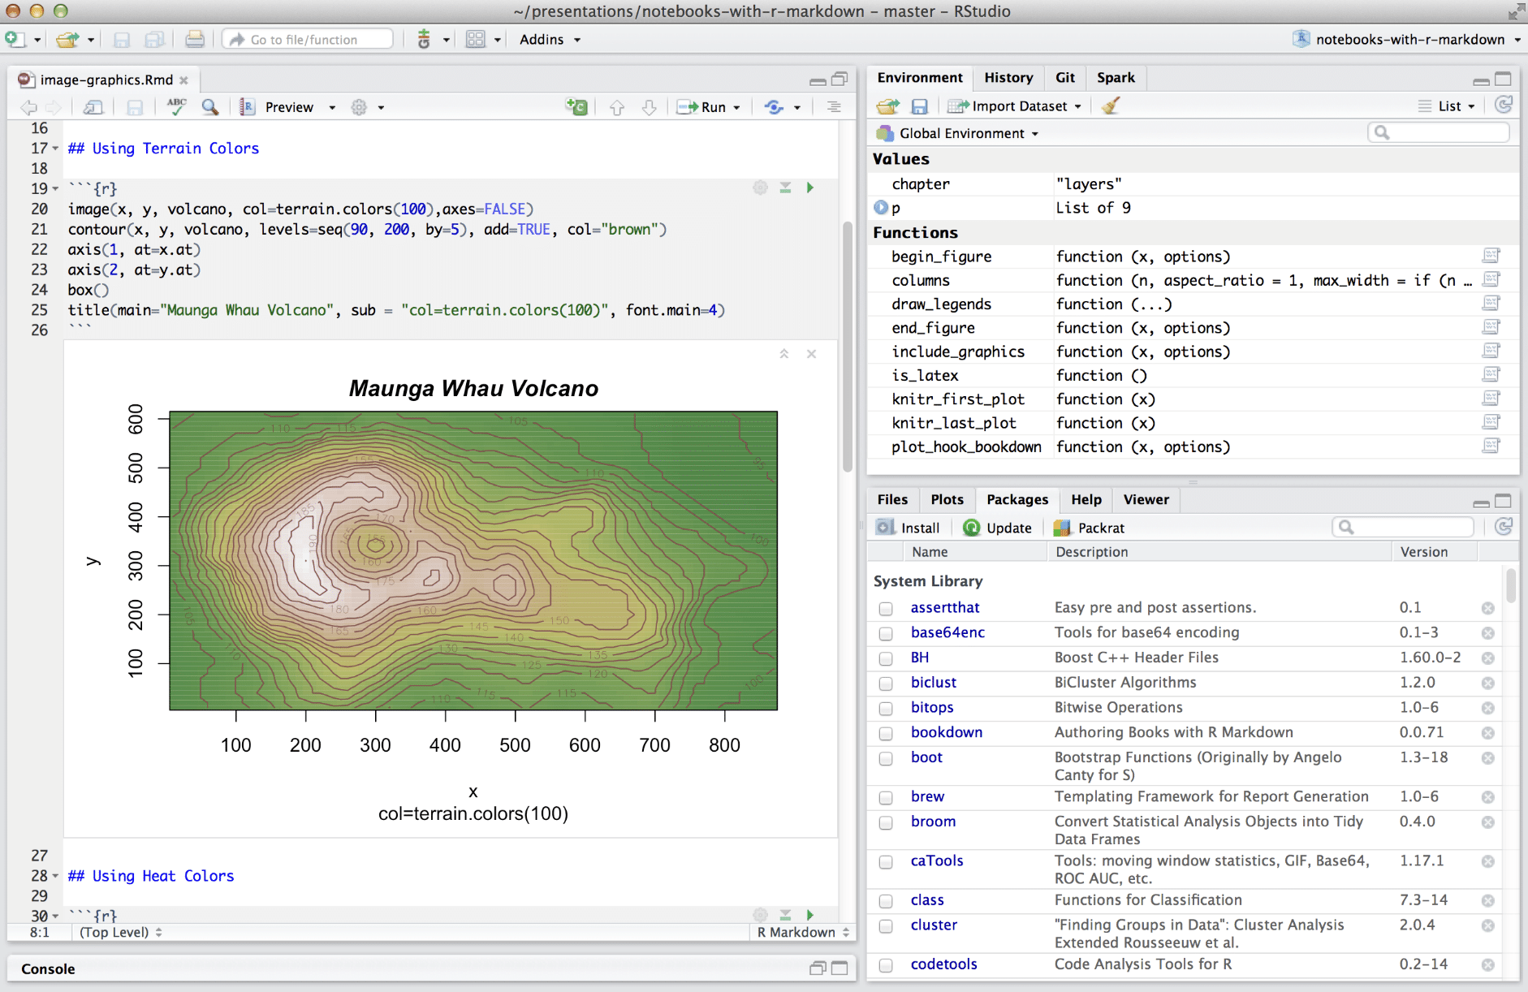This screenshot has height=992, width=1528.
Task: Collapse the volcano plot output
Action: 784,354
